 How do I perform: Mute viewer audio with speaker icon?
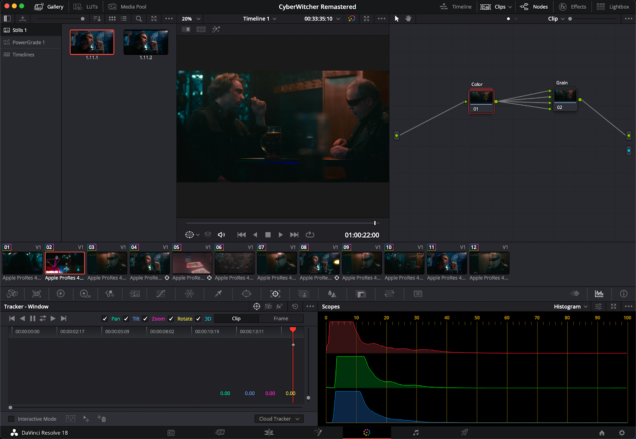[x=221, y=235]
